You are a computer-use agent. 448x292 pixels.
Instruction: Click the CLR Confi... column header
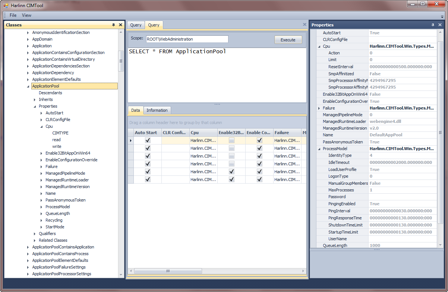point(175,133)
